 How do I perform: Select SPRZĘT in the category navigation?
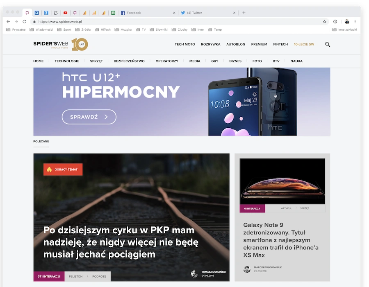point(96,61)
